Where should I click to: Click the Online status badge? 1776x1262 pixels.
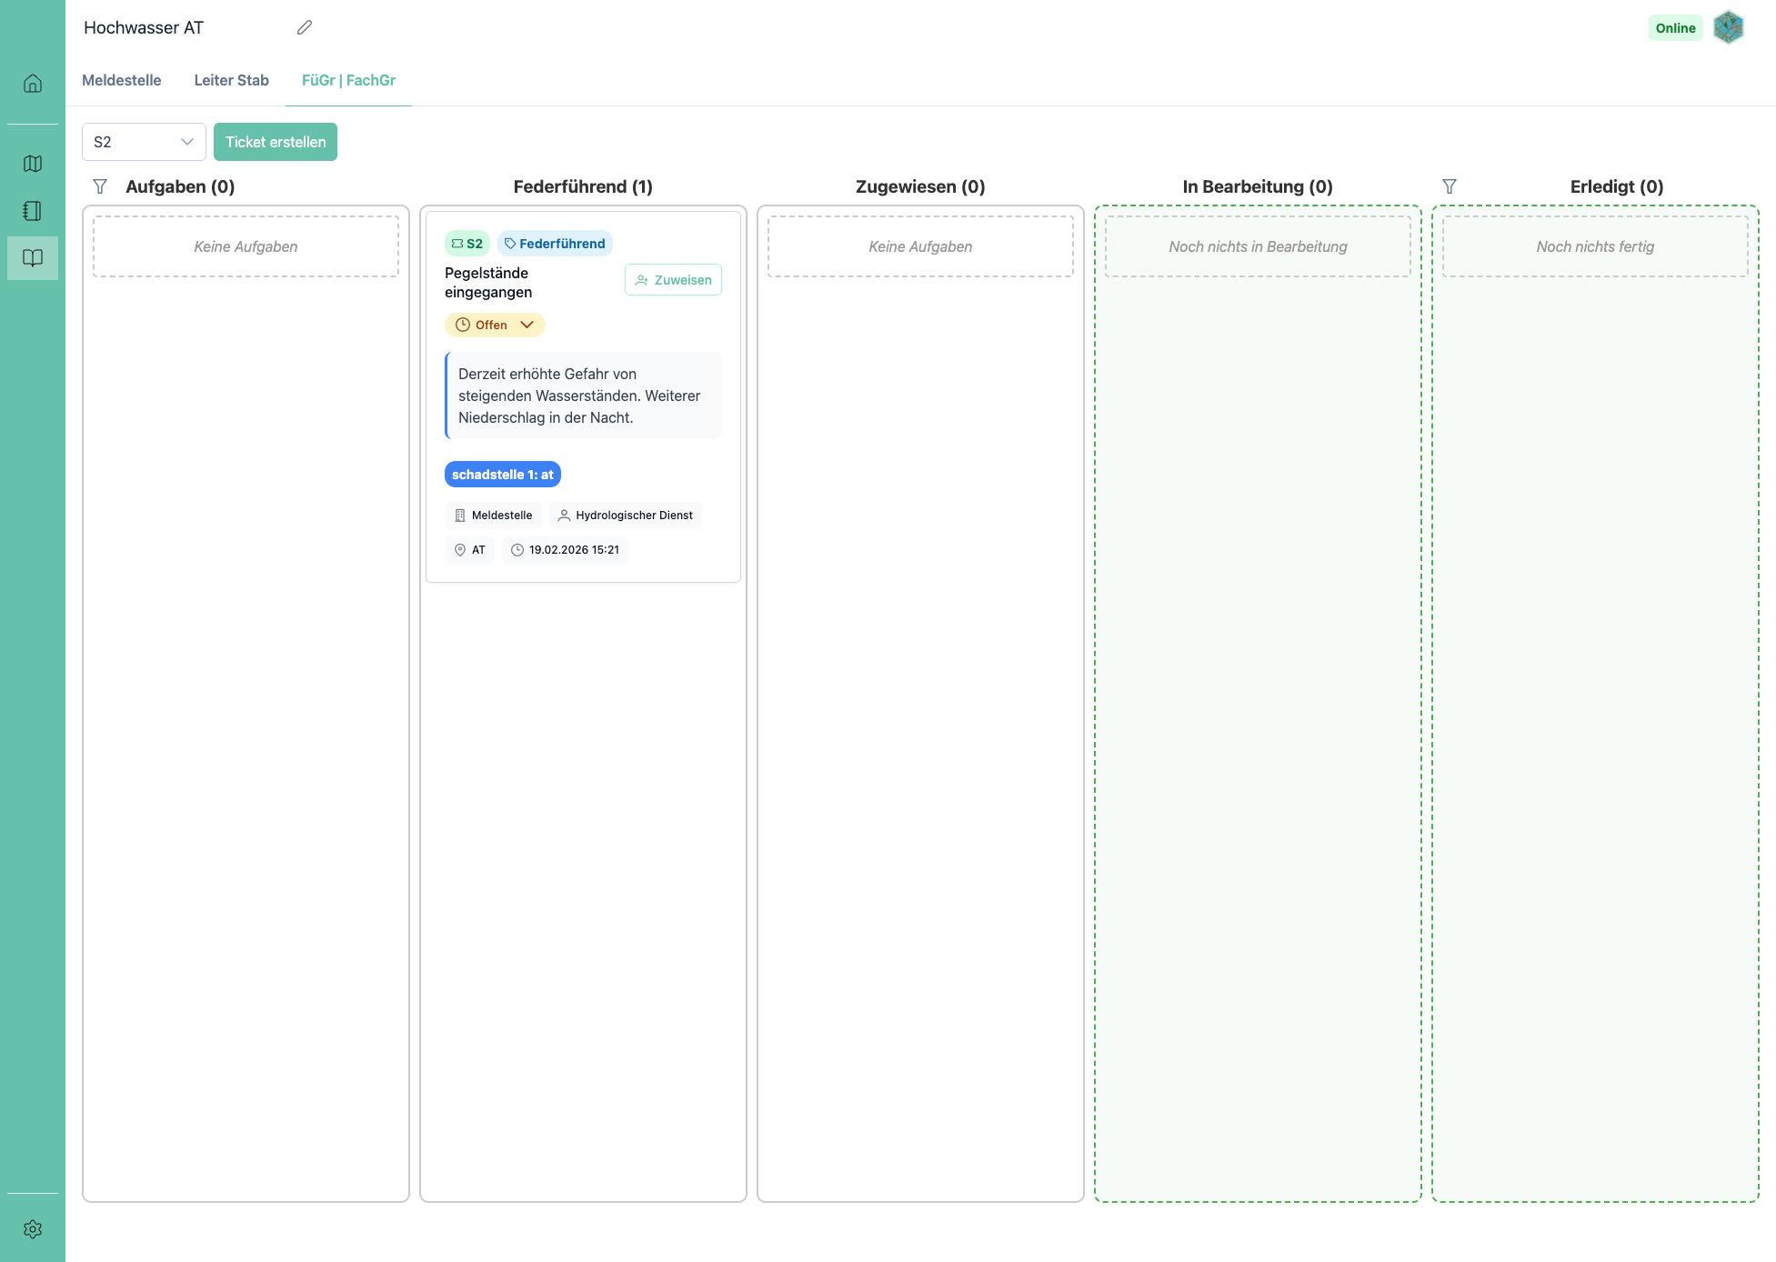[1675, 28]
